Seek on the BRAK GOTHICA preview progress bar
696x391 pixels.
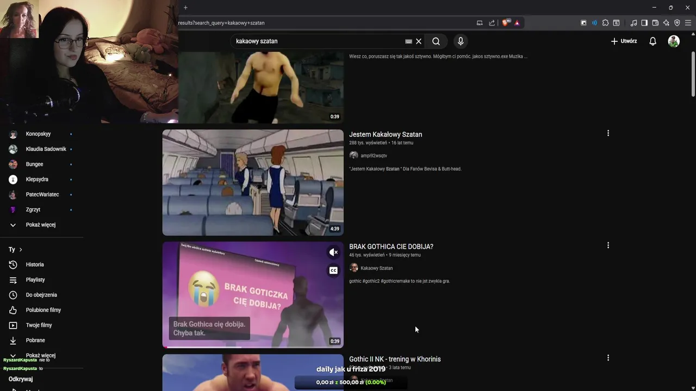tap(253, 347)
